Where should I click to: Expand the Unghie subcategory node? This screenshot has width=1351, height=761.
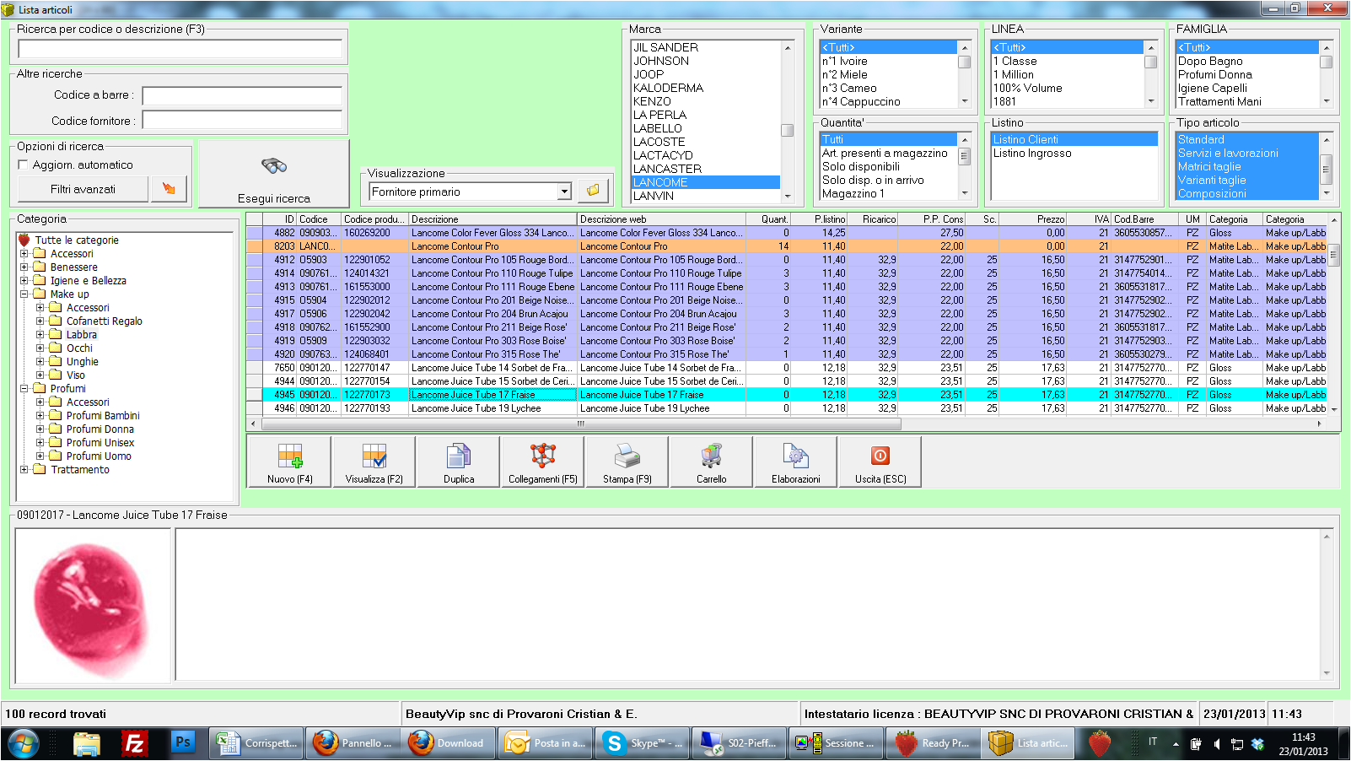(40, 361)
